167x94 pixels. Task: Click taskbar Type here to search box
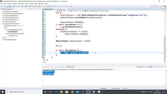24,92
